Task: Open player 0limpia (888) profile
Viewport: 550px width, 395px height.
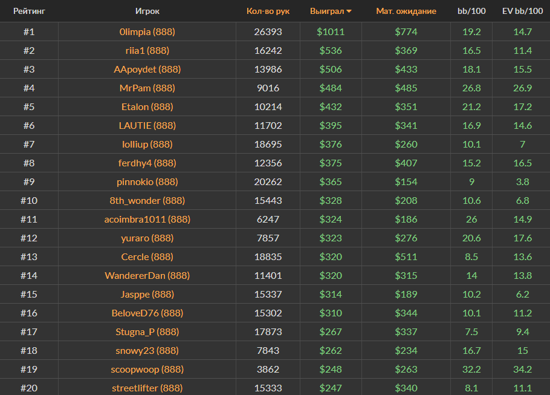Action: pyautogui.click(x=147, y=31)
